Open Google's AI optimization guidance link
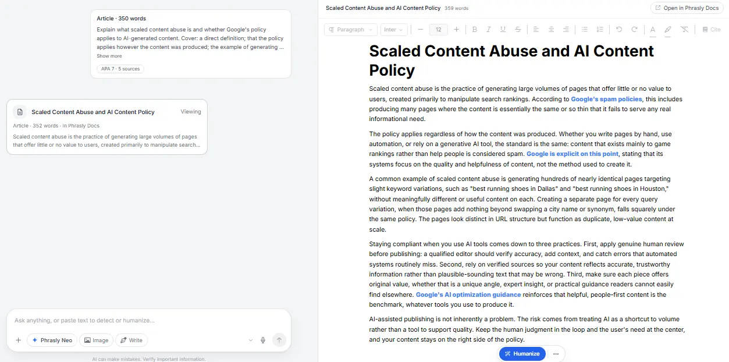Image resolution: width=729 pixels, height=362 pixels. point(468,294)
